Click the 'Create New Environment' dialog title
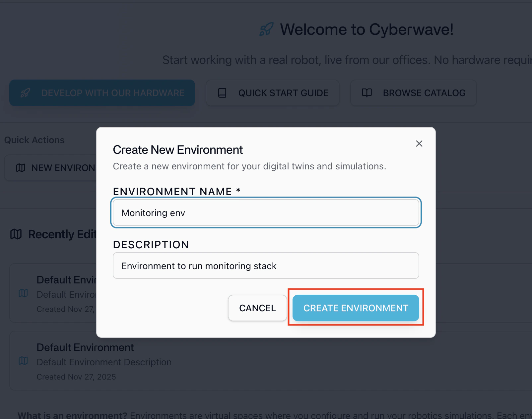 [x=178, y=150]
